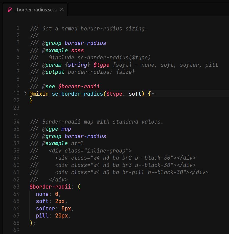This screenshot has height=234, width=229.
Task: Click the 'softer' map key on line 66
Action: tap(45, 208)
